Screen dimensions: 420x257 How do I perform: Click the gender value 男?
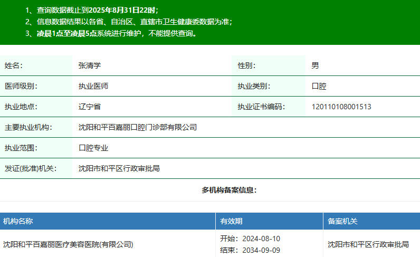pos(315,65)
